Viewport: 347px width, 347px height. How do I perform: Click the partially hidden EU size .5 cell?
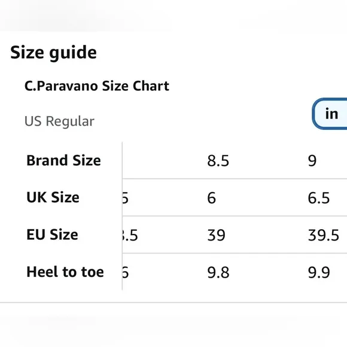[130, 235]
